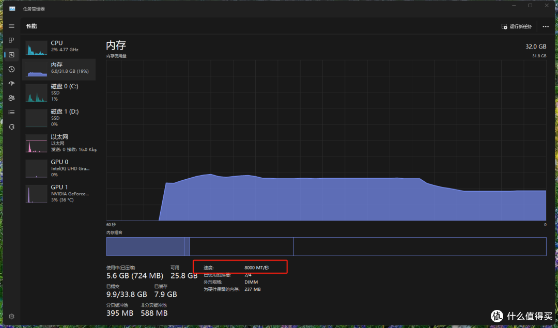
Task: Open the Details list page icon
Action: click(11, 113)
